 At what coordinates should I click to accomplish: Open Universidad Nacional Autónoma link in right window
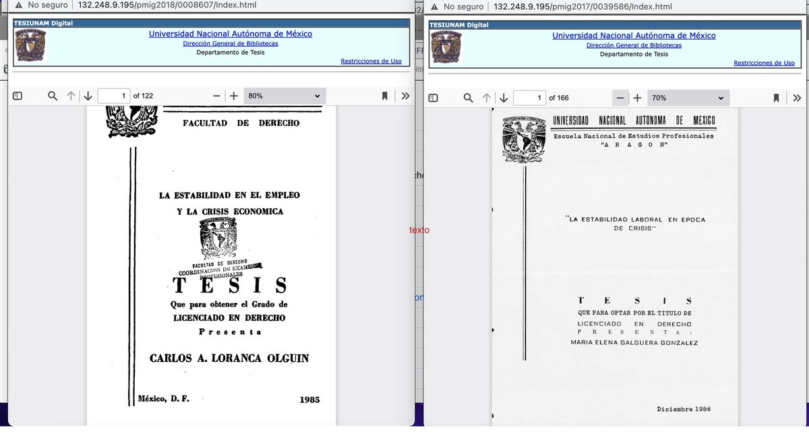(x=634, y=36)
